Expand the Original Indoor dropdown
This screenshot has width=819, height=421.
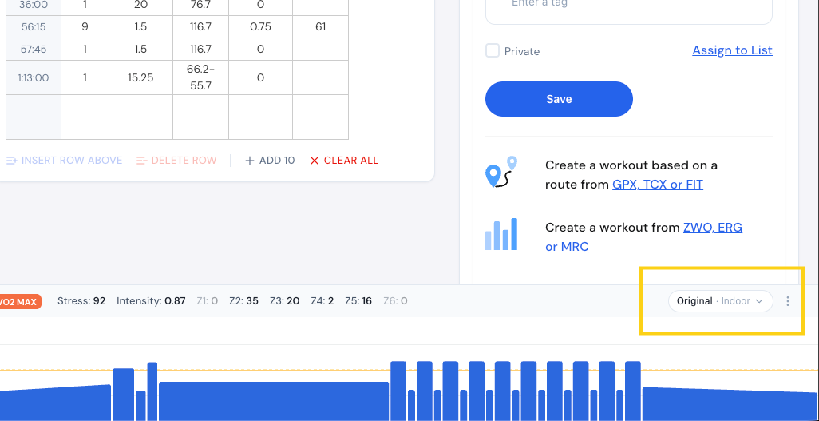point(720,301)
